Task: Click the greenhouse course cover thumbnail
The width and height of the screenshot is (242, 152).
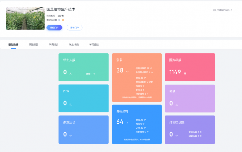Action: click(x=25, y=19)
